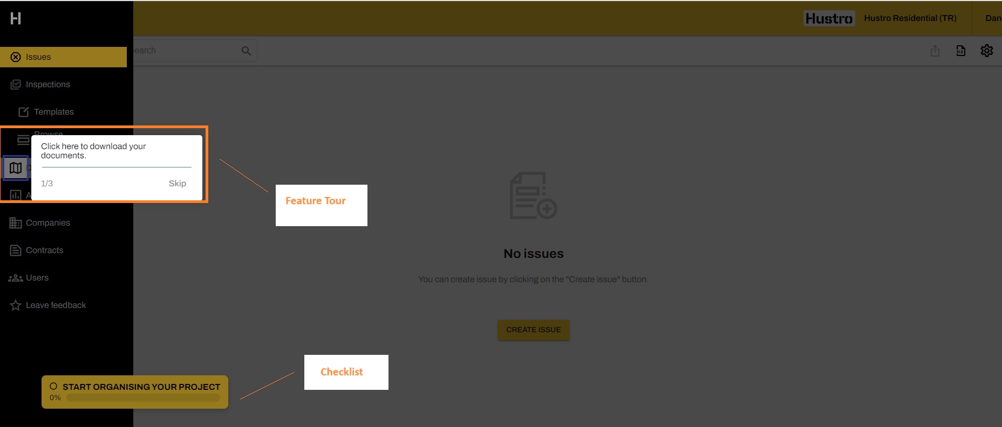Click the file export document icon
Viewport: 1002px width, 427px height.
(x=961, y=51)
